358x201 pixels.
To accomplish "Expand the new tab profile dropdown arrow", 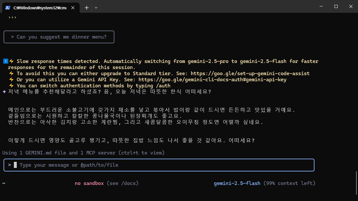I will (96, 8).
